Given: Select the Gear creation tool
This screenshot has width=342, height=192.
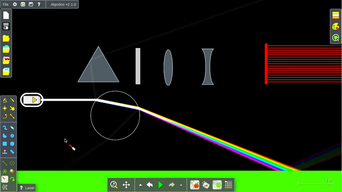Looking at the screenshot, I should [12, 136].
